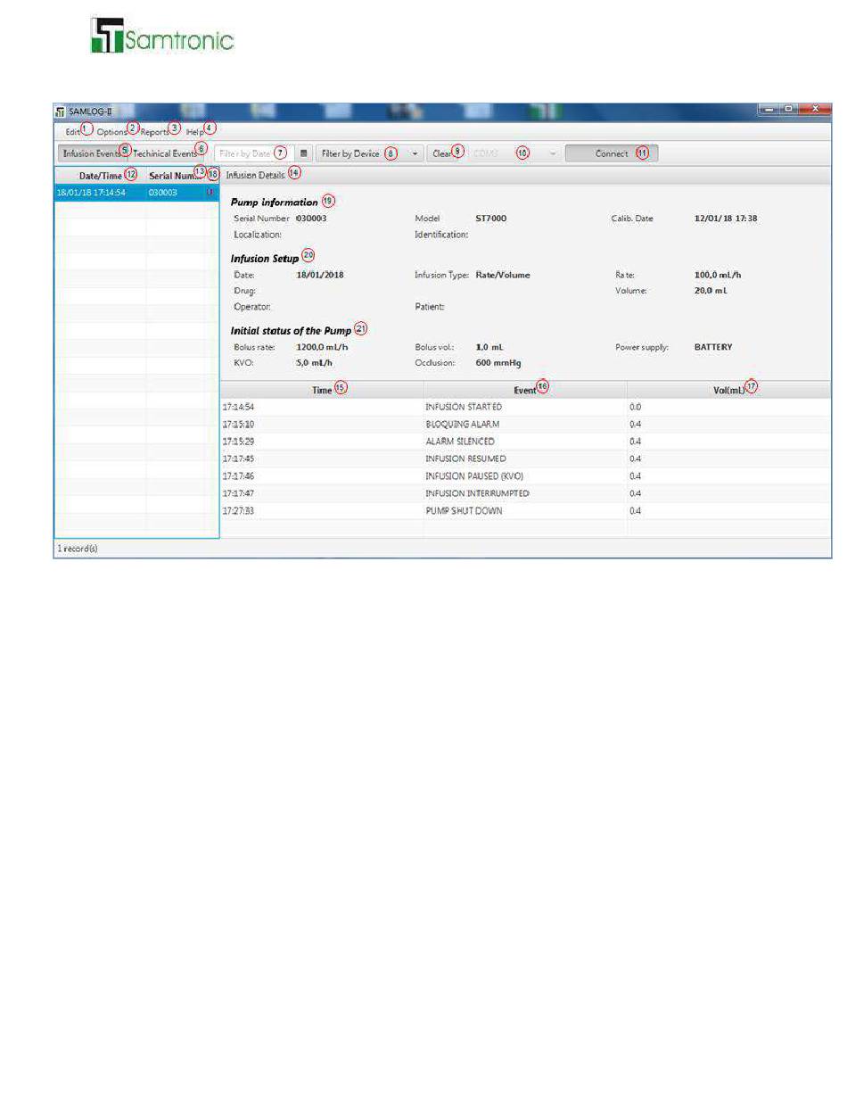The width and height of the screenshot is (847, 1099).
Task: Sort by the Vol(mL) column header
Action: pyautogui.click(x=728, y=390)
